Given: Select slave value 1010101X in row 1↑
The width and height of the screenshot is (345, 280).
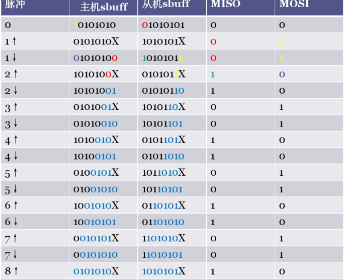Looking at the screenshot, I should [164, 41].
